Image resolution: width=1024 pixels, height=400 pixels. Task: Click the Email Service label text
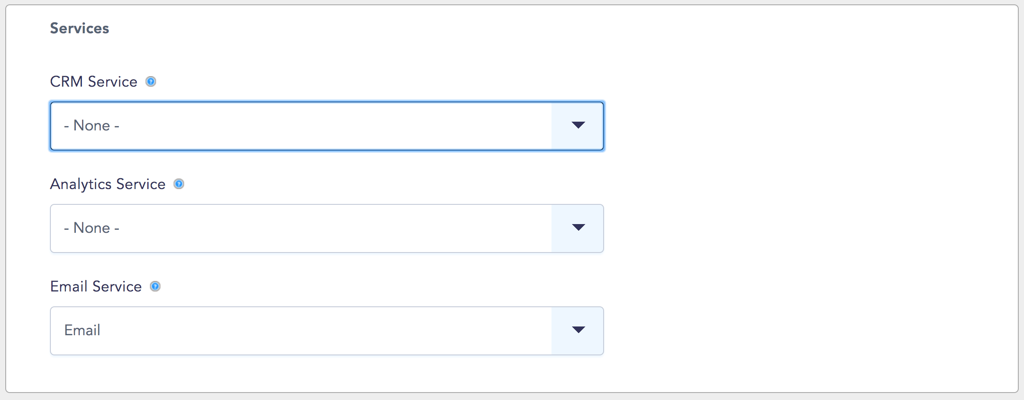(x=96, y=286)
